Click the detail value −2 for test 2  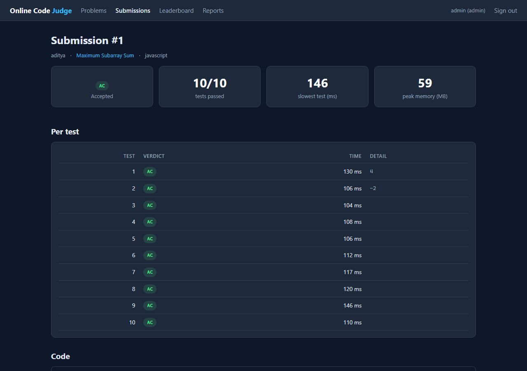[373, 188]
